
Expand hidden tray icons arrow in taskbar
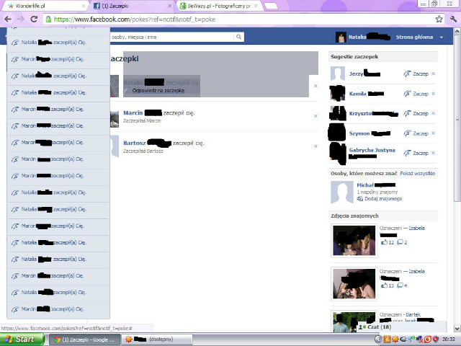point(379,340)
